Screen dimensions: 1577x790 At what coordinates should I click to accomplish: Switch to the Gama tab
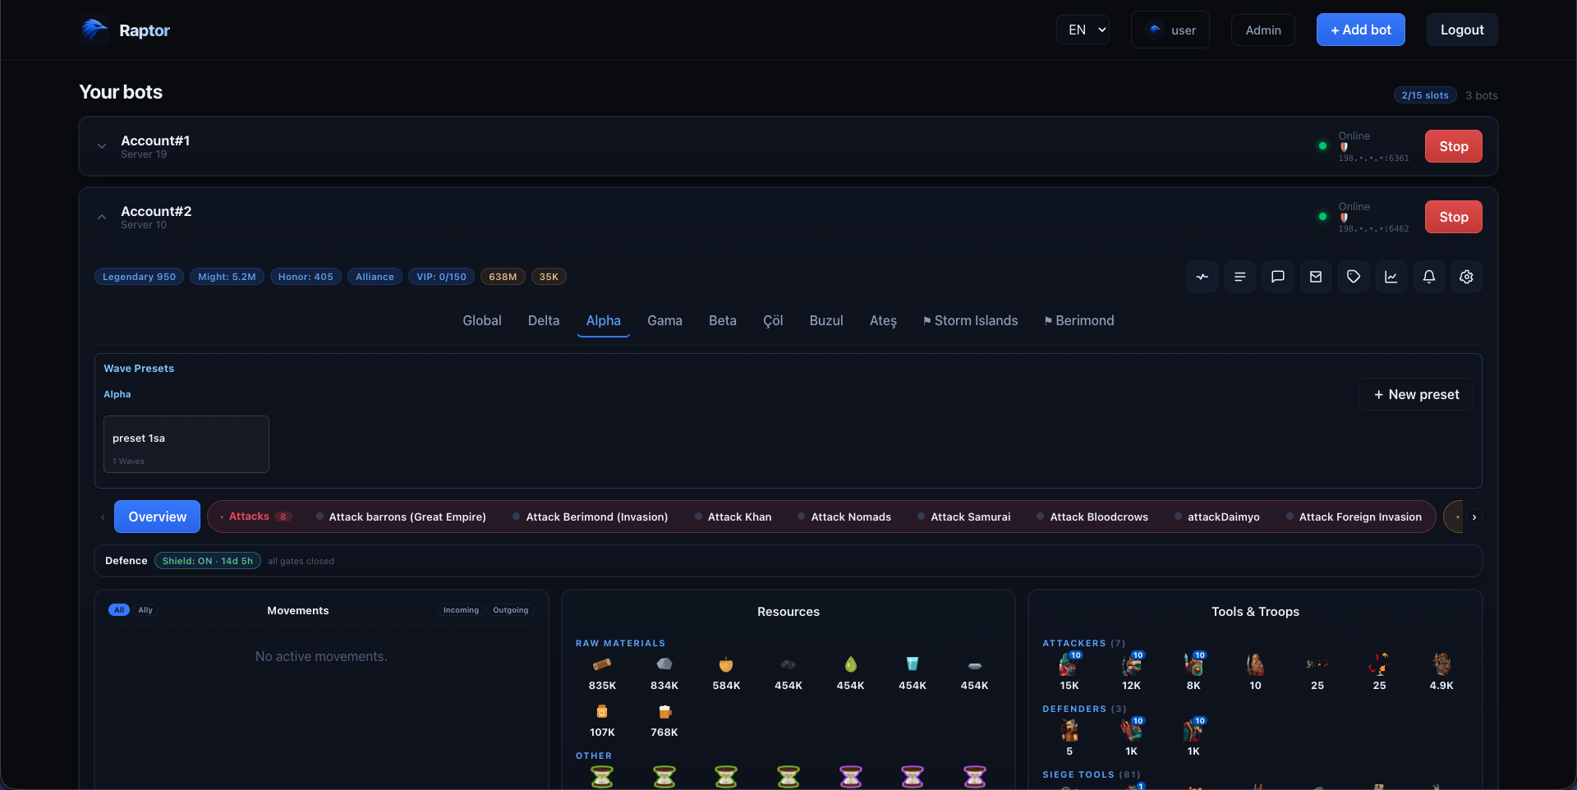tap(664, 320)
